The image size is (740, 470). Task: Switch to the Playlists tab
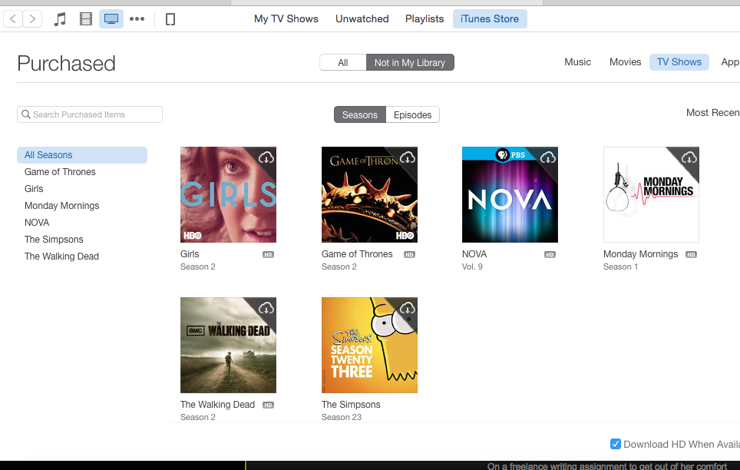[x=425, y=19]
